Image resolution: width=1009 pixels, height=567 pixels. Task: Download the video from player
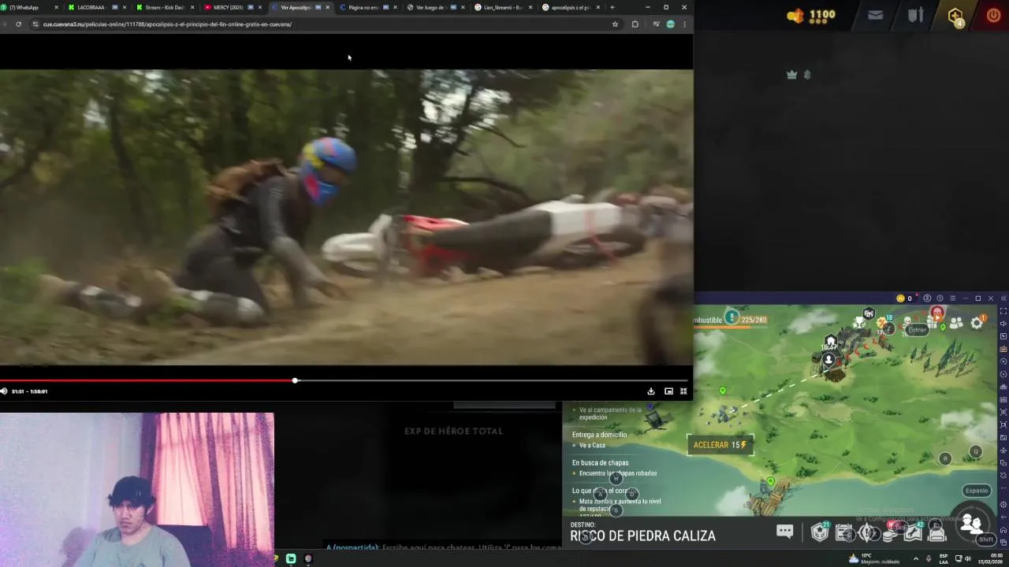pyautogui.click(x=651, y=391)
